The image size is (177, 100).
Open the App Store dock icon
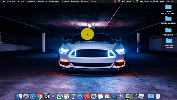80,96
